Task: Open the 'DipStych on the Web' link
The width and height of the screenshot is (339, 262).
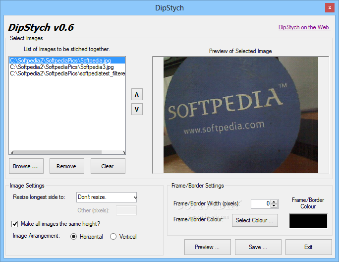Action: 304,27
